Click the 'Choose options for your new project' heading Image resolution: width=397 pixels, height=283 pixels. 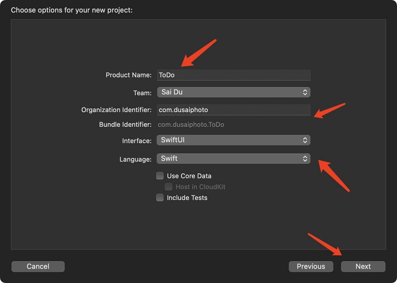tap(71, 10)
